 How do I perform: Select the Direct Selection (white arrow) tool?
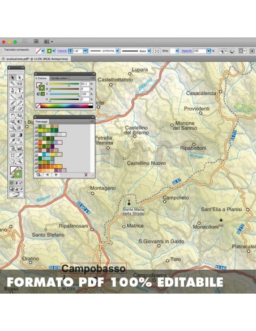tap(20, 77)
